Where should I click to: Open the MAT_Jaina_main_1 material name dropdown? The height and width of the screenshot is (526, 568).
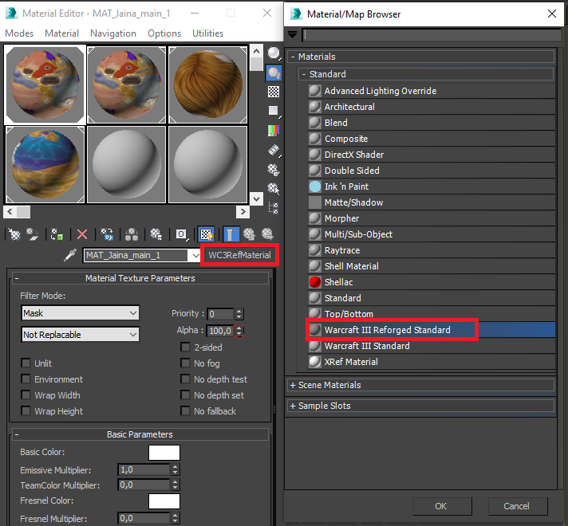[195, 256]
